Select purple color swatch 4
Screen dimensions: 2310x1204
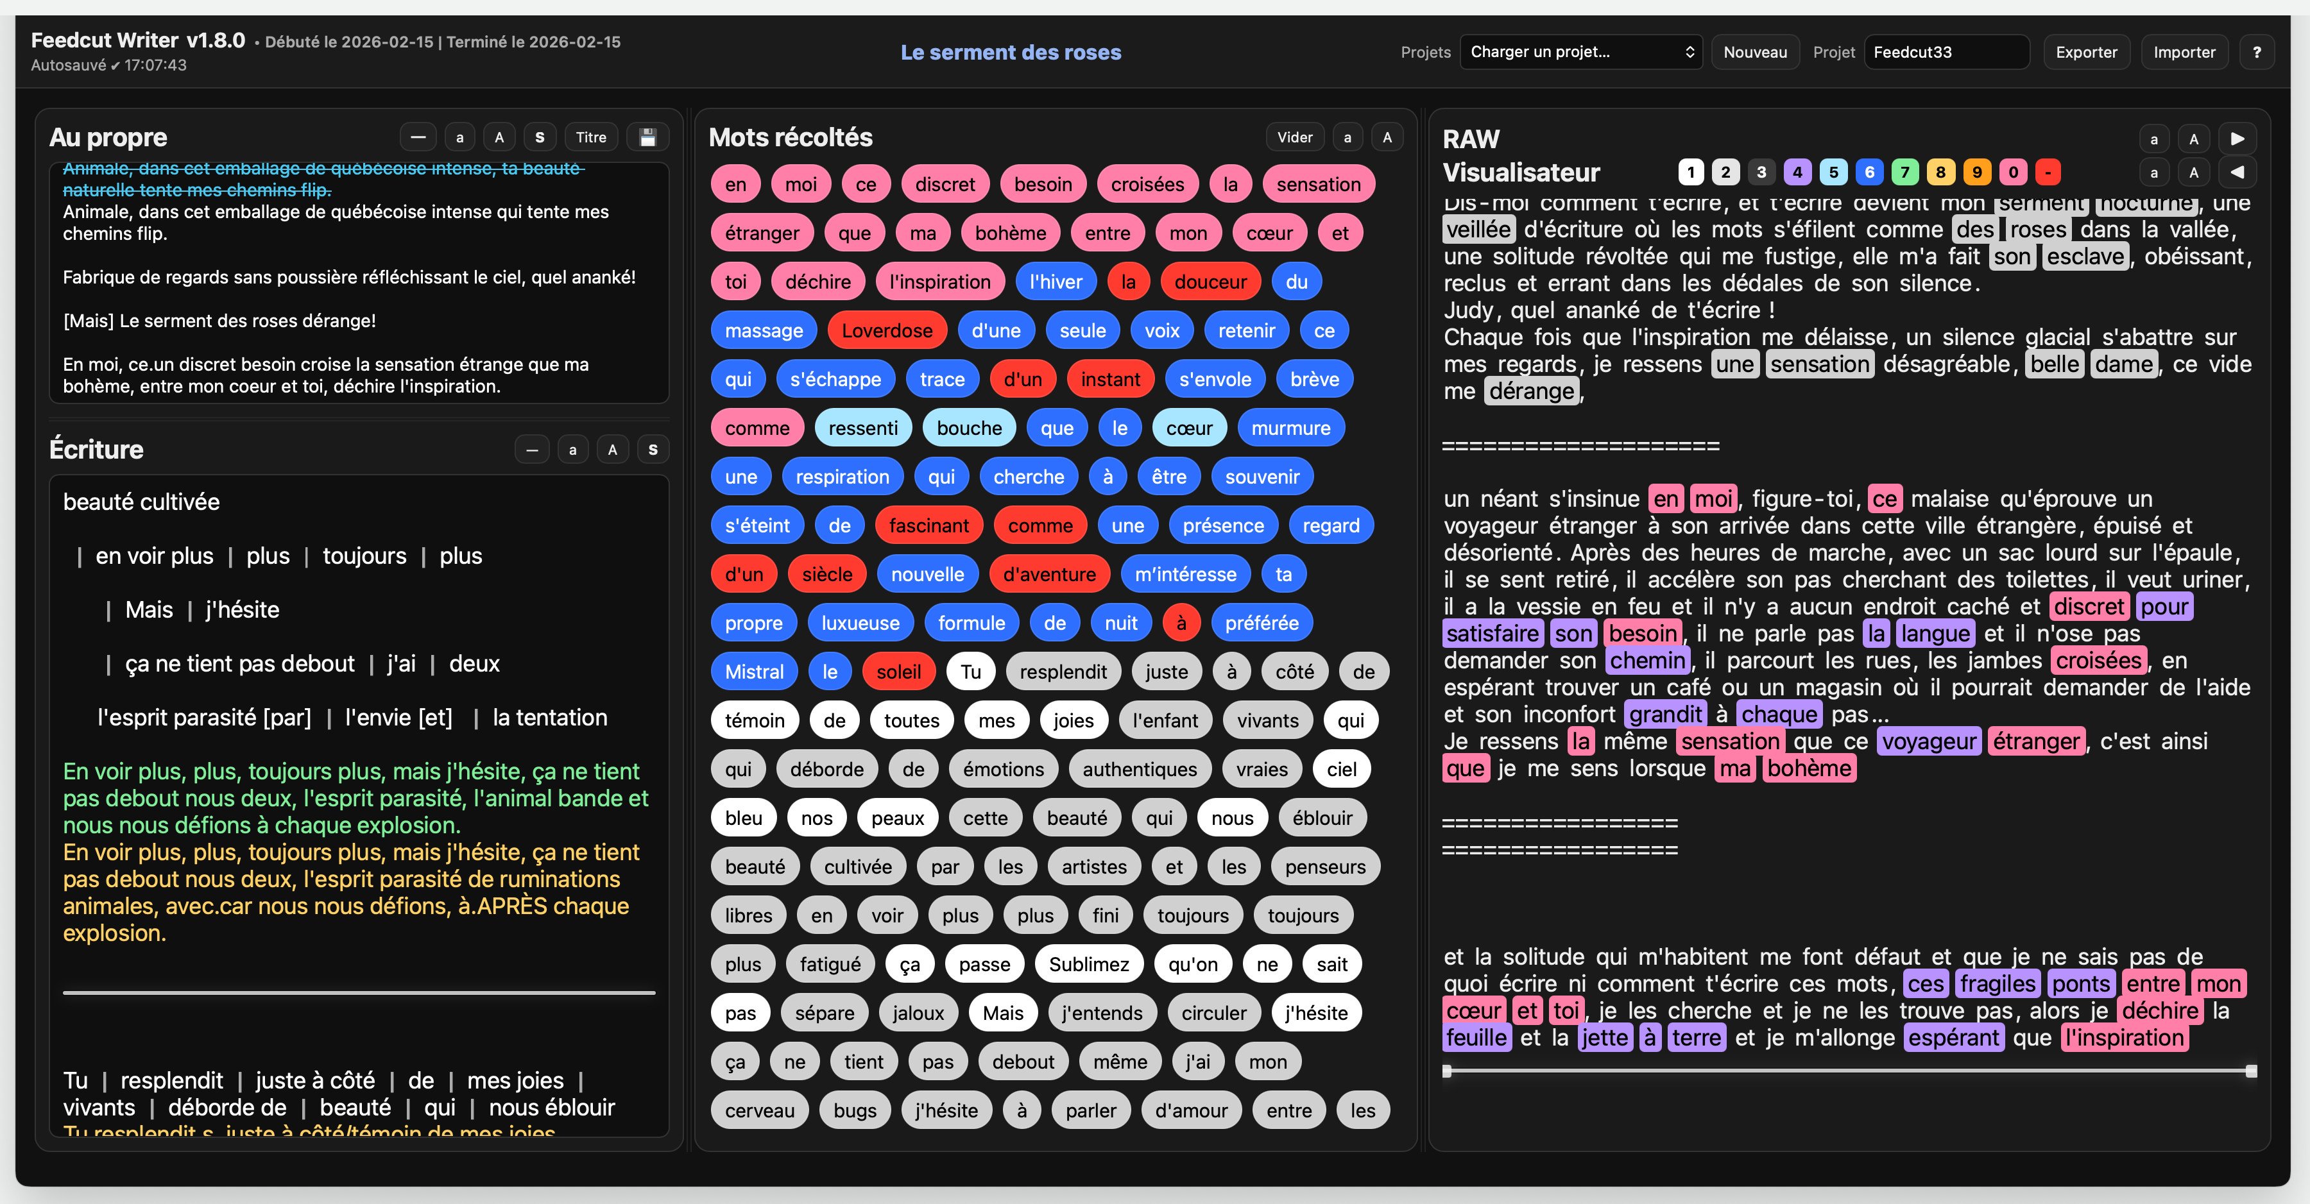(1797, 171)
